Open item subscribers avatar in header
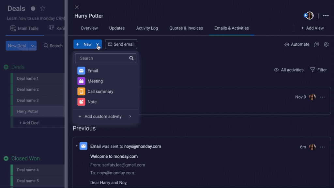Screen dimensions: 334x188 coord(309,16)
